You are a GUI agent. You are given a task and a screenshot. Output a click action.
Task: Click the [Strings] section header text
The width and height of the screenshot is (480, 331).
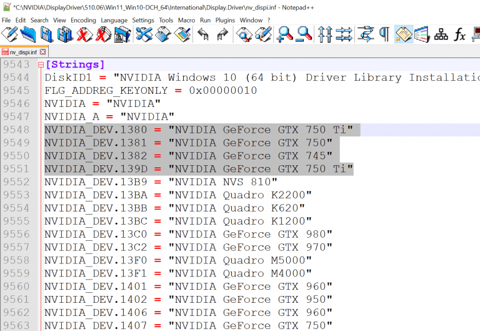click(x=75, y=64)
